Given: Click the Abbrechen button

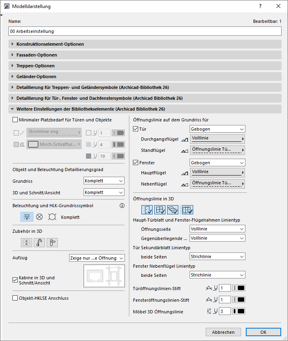Looking at the screenshot, I should tap(223, 332).
